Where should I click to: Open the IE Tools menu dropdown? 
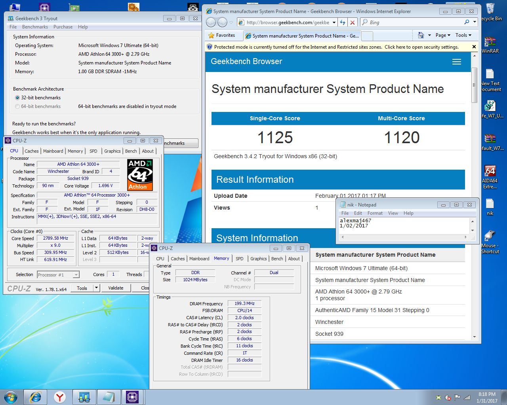(x=463, y=35)
